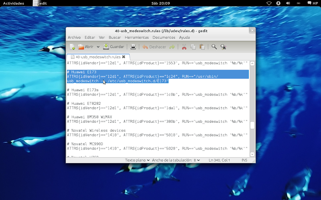Open the Buscar menu
The height and width of the screenshot is (200, 321).
(115, 38)
